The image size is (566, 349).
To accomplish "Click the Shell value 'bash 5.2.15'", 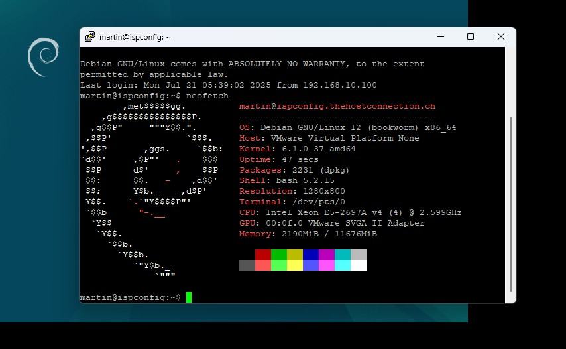I will coord(306,180).
